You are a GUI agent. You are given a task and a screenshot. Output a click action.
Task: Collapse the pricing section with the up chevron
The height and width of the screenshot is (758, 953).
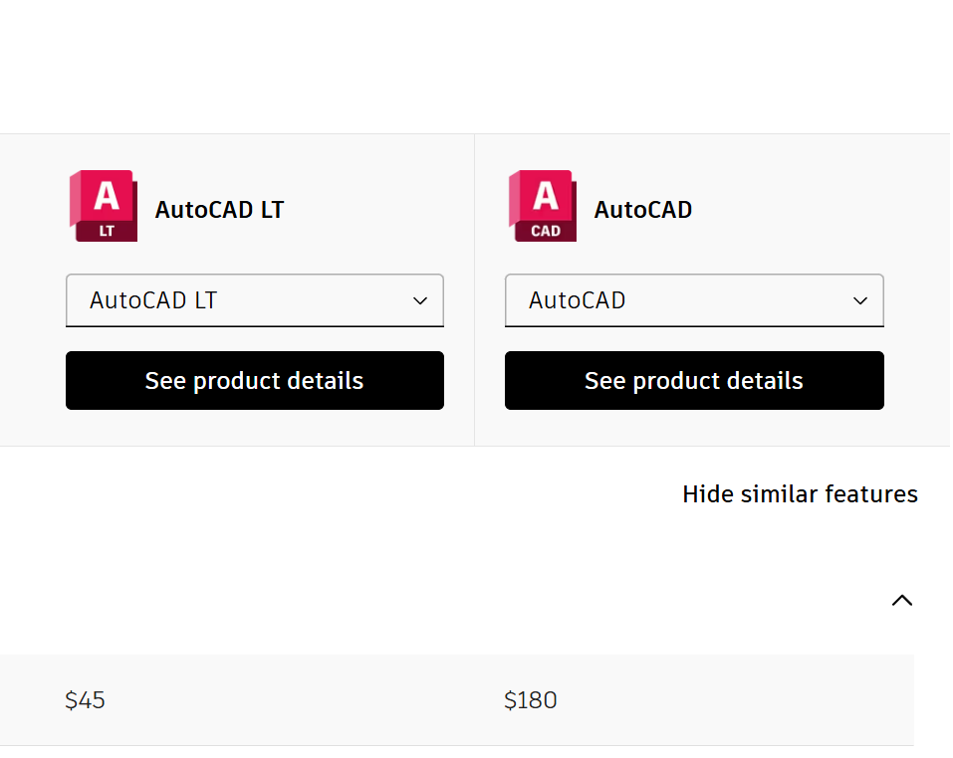[901, 600]
